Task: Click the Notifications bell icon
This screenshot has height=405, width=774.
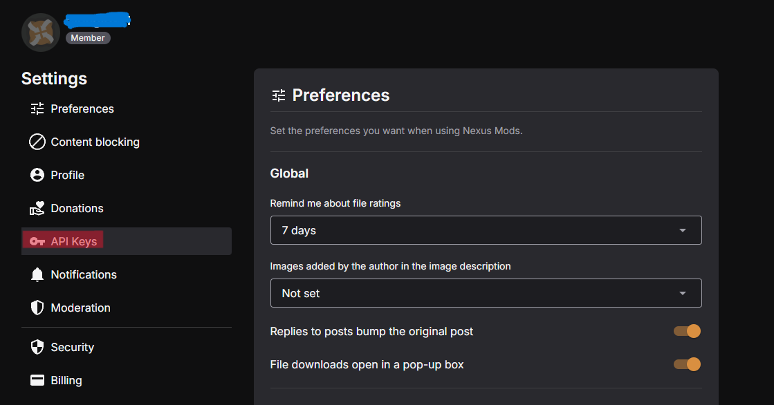Action: coord(37,274)
